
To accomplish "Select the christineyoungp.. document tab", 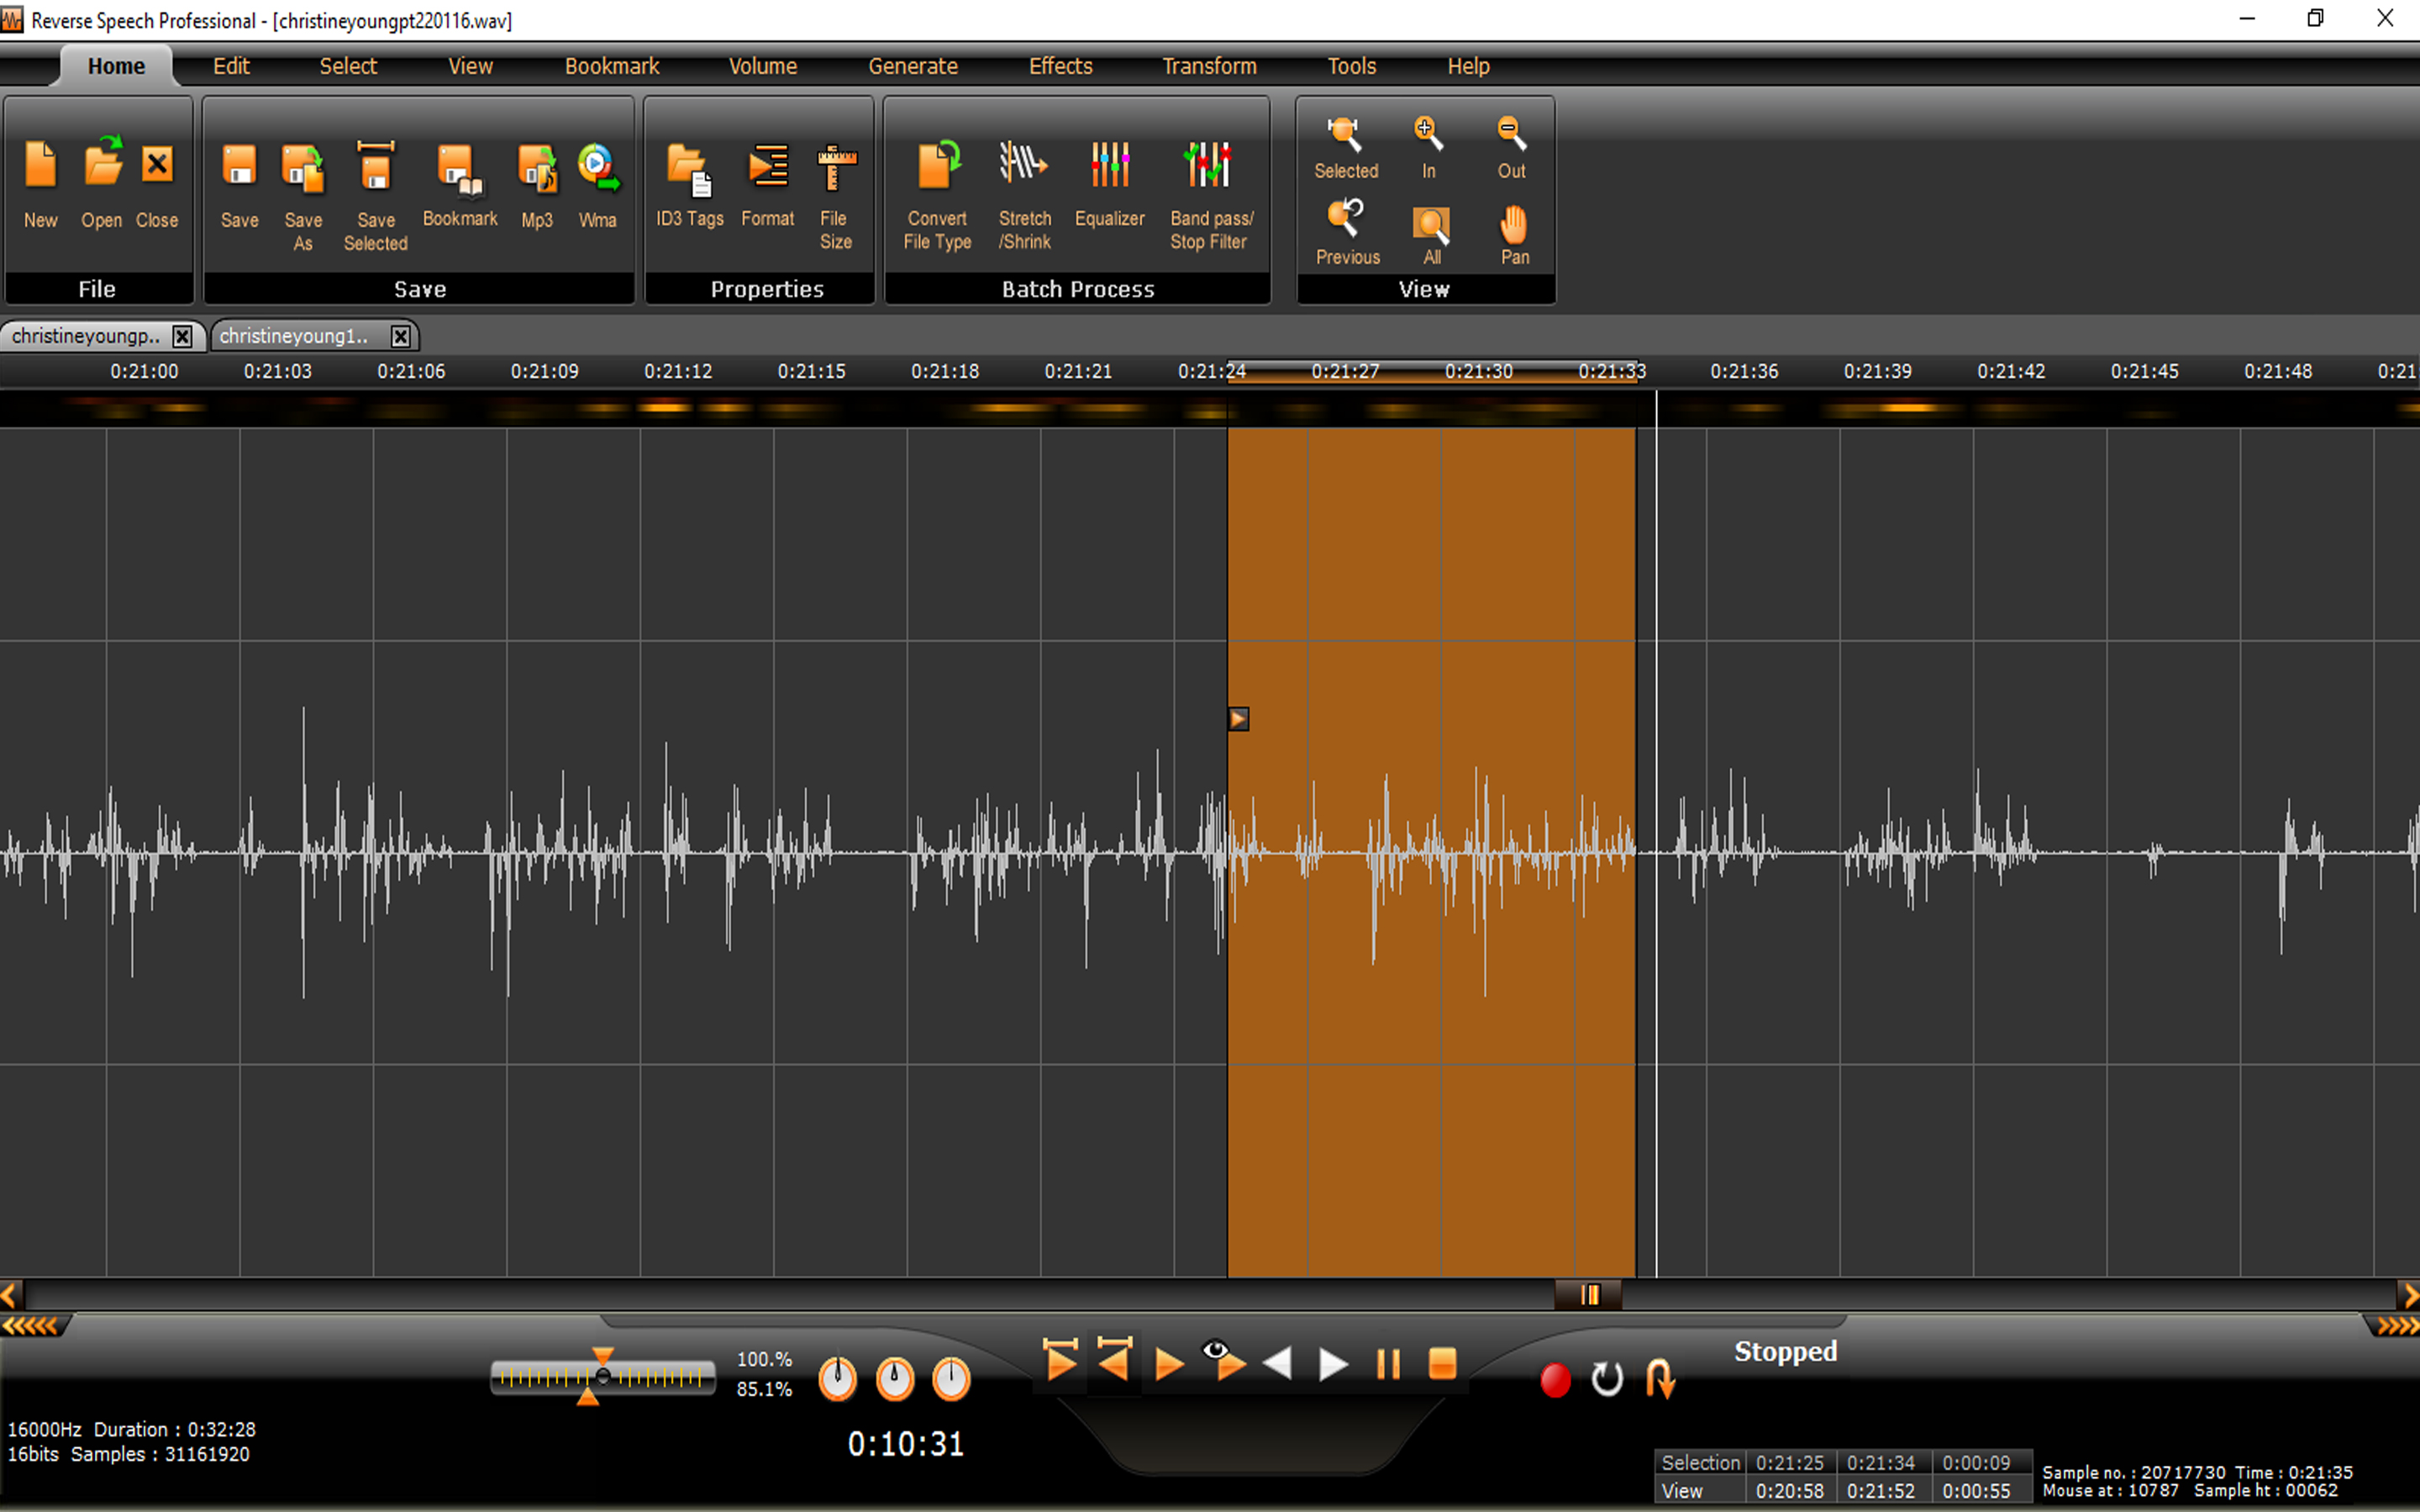I will [86, 336].
